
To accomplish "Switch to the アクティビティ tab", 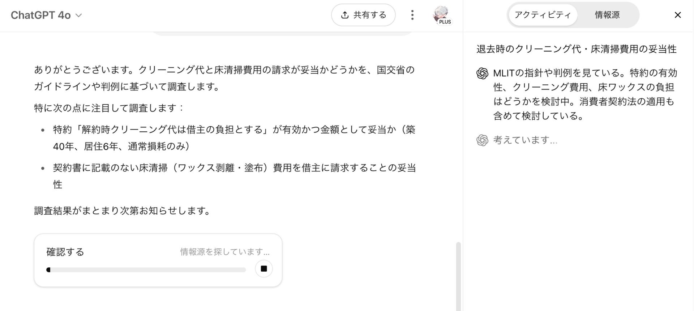I will tap(543, 15).
